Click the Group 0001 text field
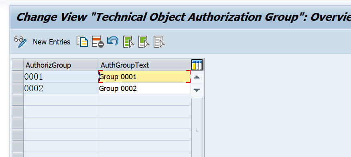 pos(144,77)
